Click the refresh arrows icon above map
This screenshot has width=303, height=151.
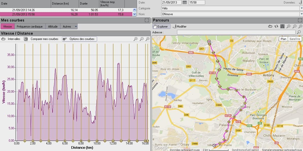(276, 26)
